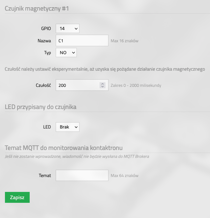Screen dimensions: 210x218
Task: Save settings with the green Zapisz button
Action: click(x=17, y=198)
